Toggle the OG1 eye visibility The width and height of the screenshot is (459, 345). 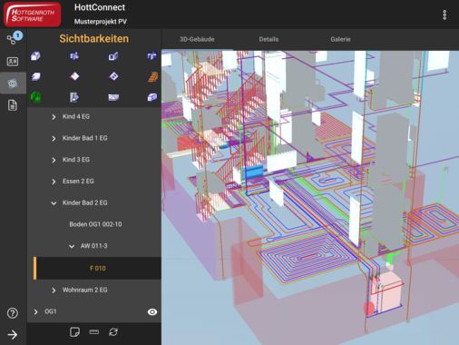point(152,311)
